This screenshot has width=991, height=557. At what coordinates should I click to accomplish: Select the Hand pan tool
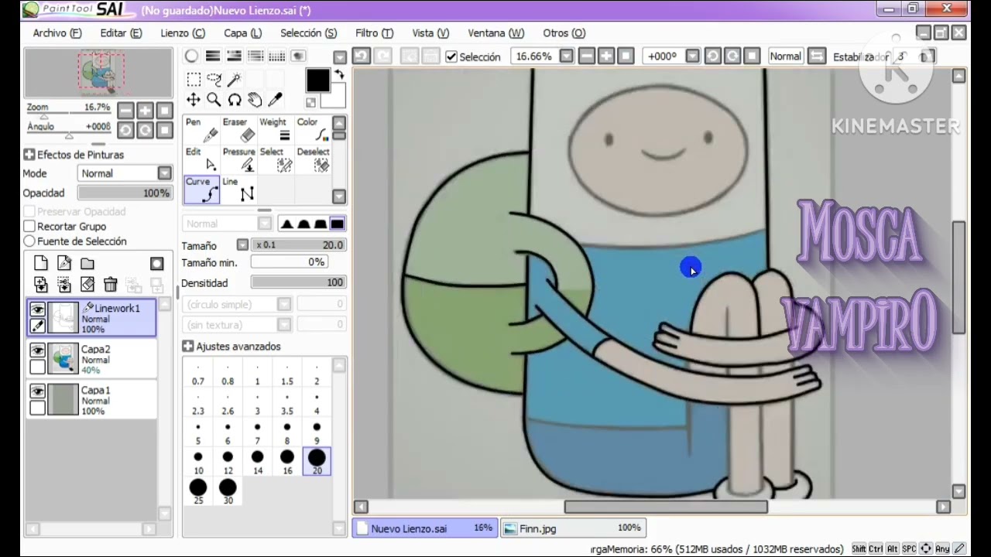coord(254,100)
